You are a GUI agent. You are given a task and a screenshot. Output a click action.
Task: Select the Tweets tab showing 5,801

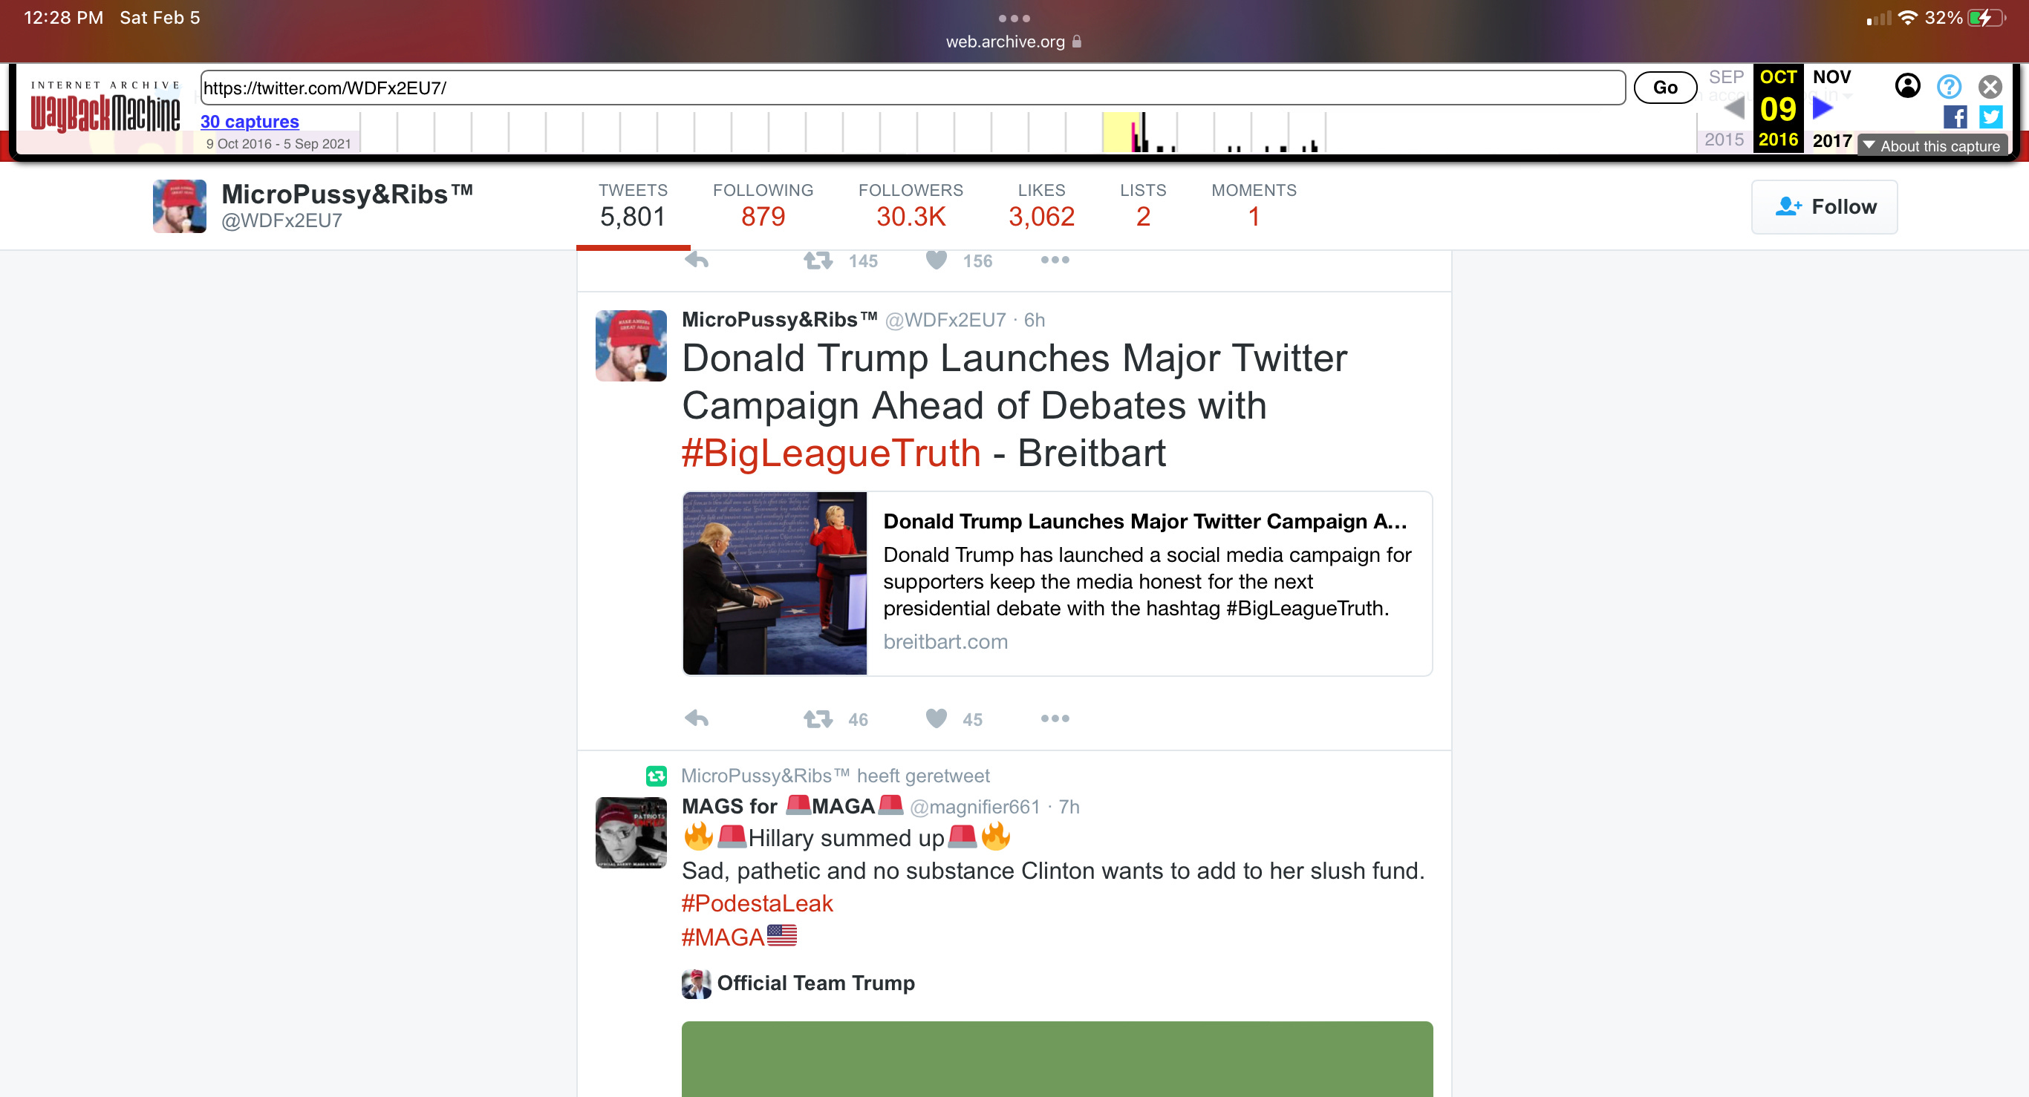click(633, 207)
